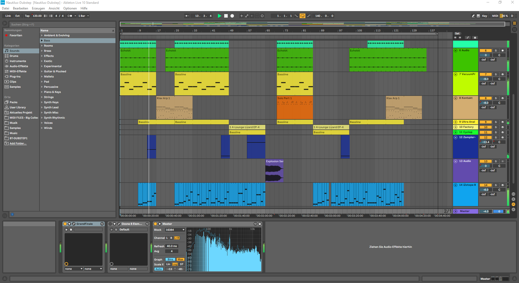519x283 pixels.
Task: Toggle the Automation Arm icon
Action: click(x=247, y=16)
